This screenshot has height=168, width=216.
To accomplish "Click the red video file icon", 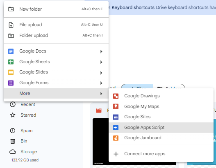I will [99, 110].
